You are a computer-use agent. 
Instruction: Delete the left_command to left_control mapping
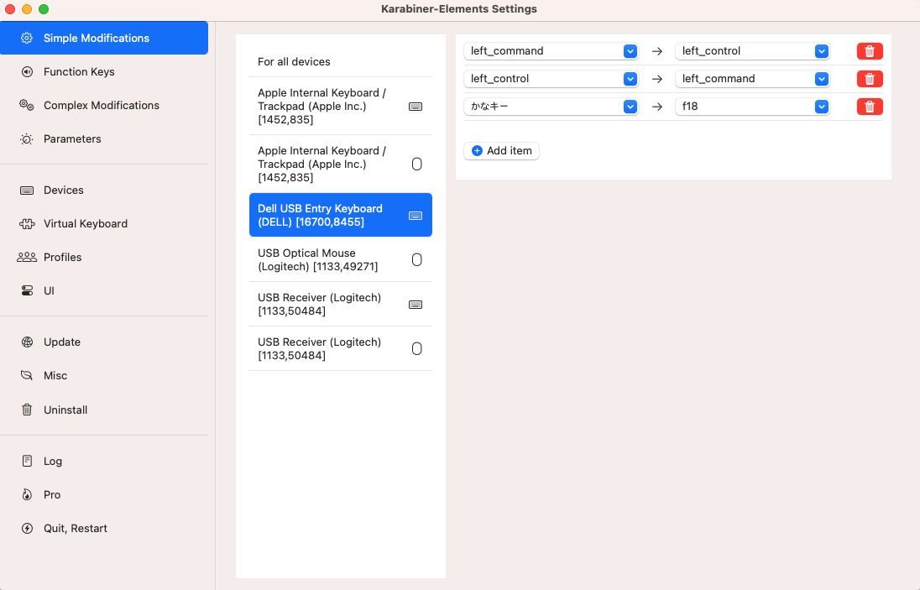(870, 51)
